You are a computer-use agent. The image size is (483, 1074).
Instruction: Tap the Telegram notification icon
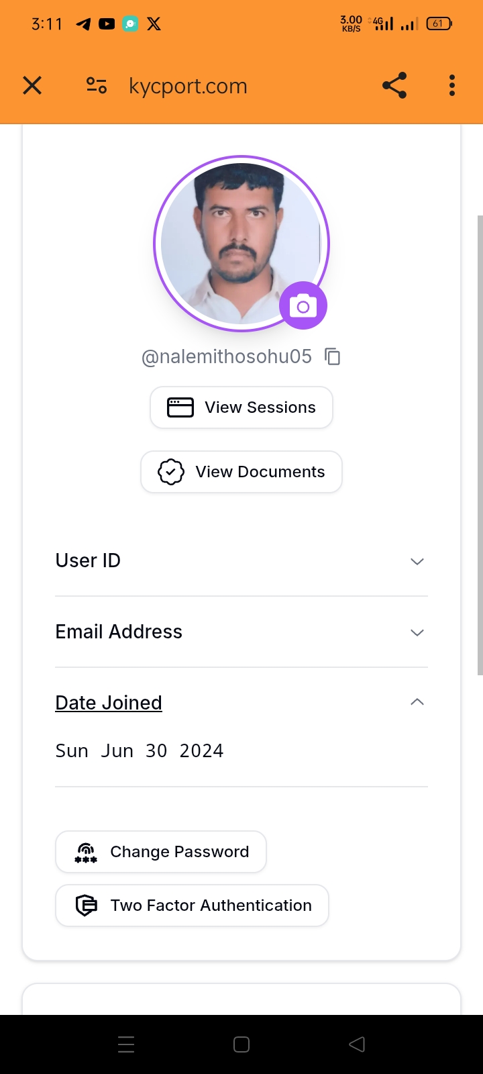(83, 24)
